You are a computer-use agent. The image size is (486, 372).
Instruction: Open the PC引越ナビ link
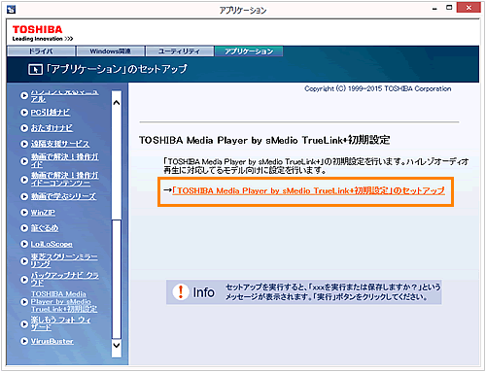click(x=51, y=113)
